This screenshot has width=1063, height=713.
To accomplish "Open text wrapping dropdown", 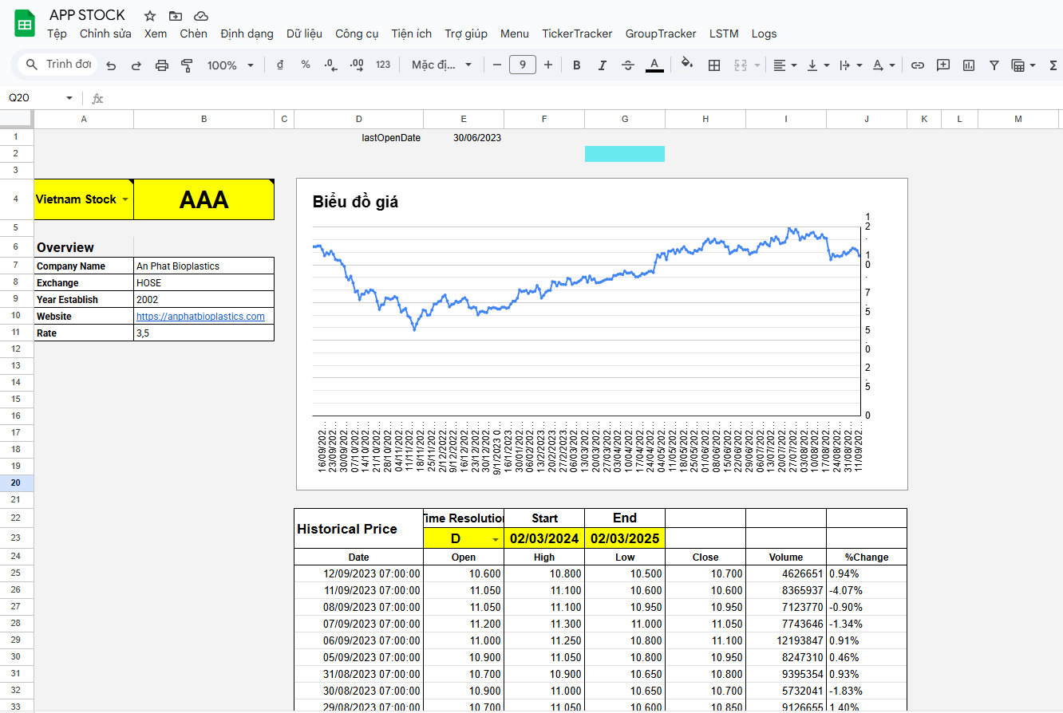I will coord(851,65).
